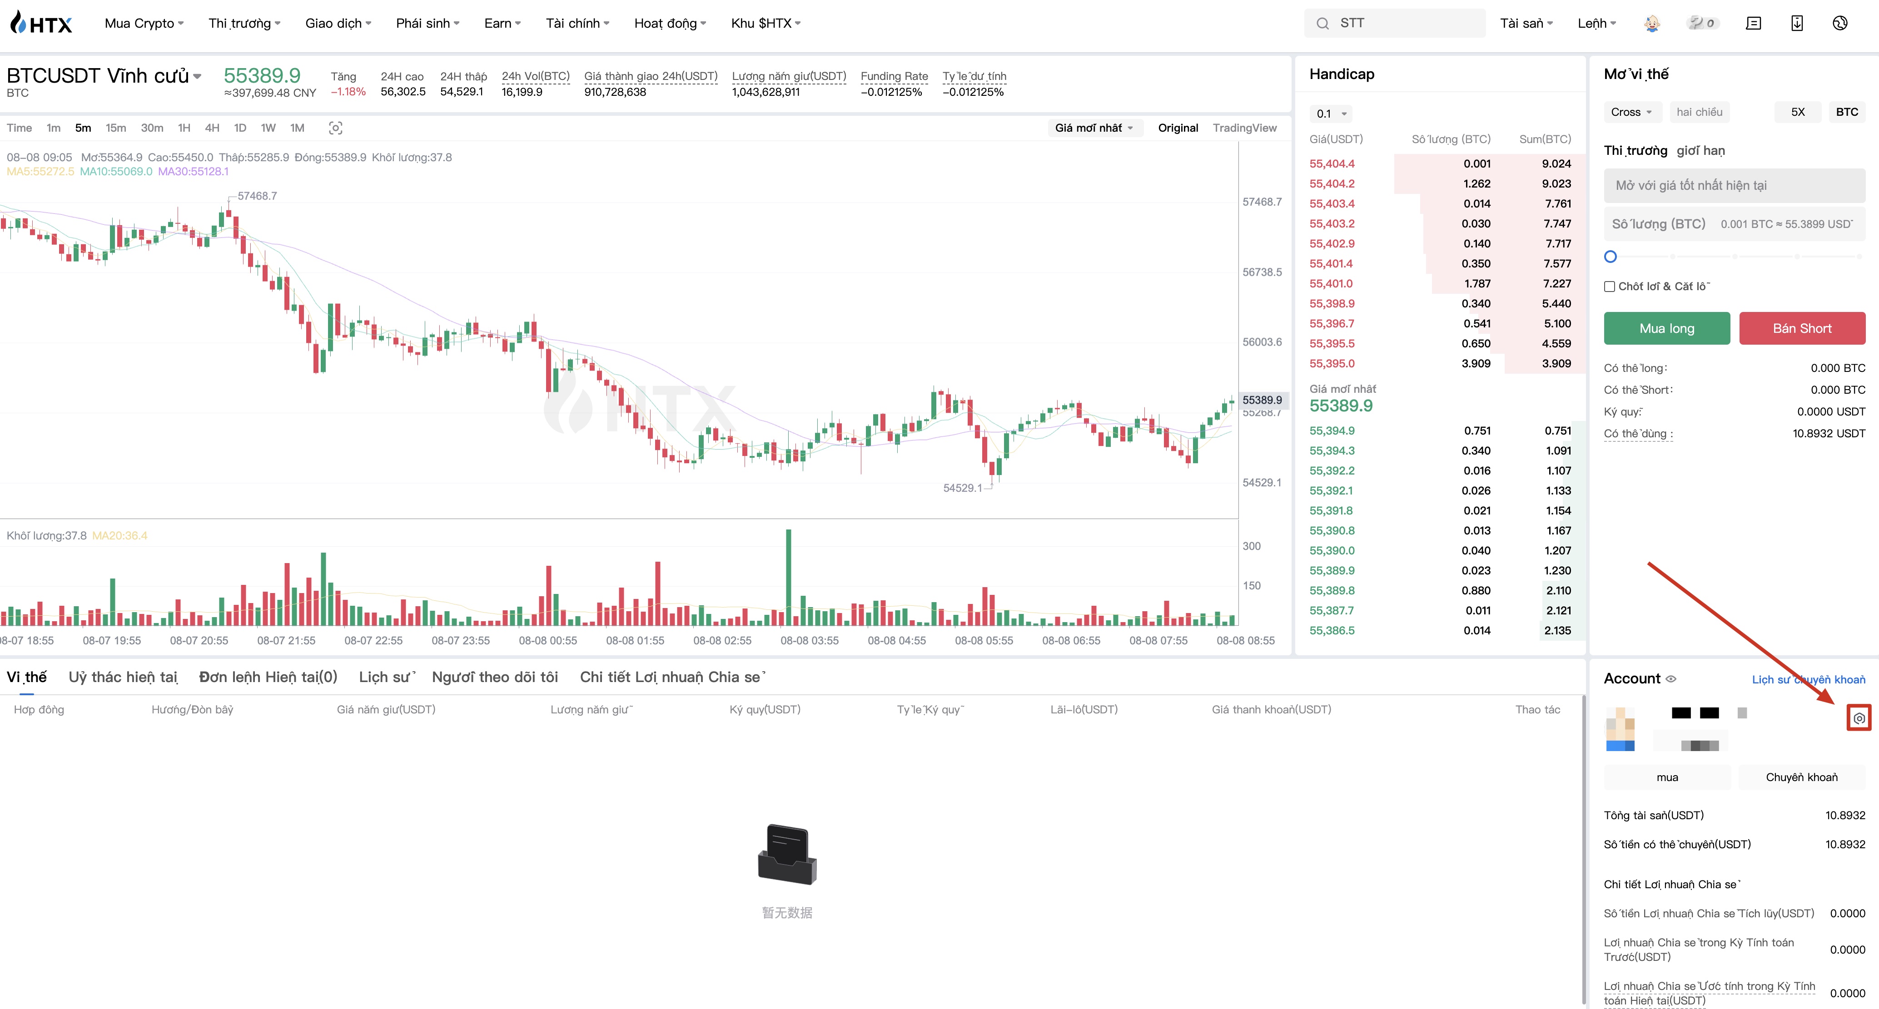The height and width of the screenshot is (1009, 1879).
Task: Expand the Hoạt động menu
Action: point(671,23)
